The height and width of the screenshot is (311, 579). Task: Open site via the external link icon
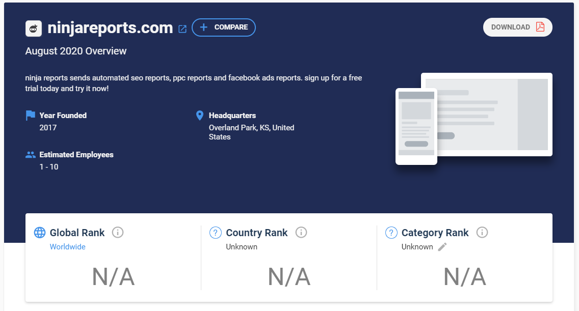[x=182, y=29]
